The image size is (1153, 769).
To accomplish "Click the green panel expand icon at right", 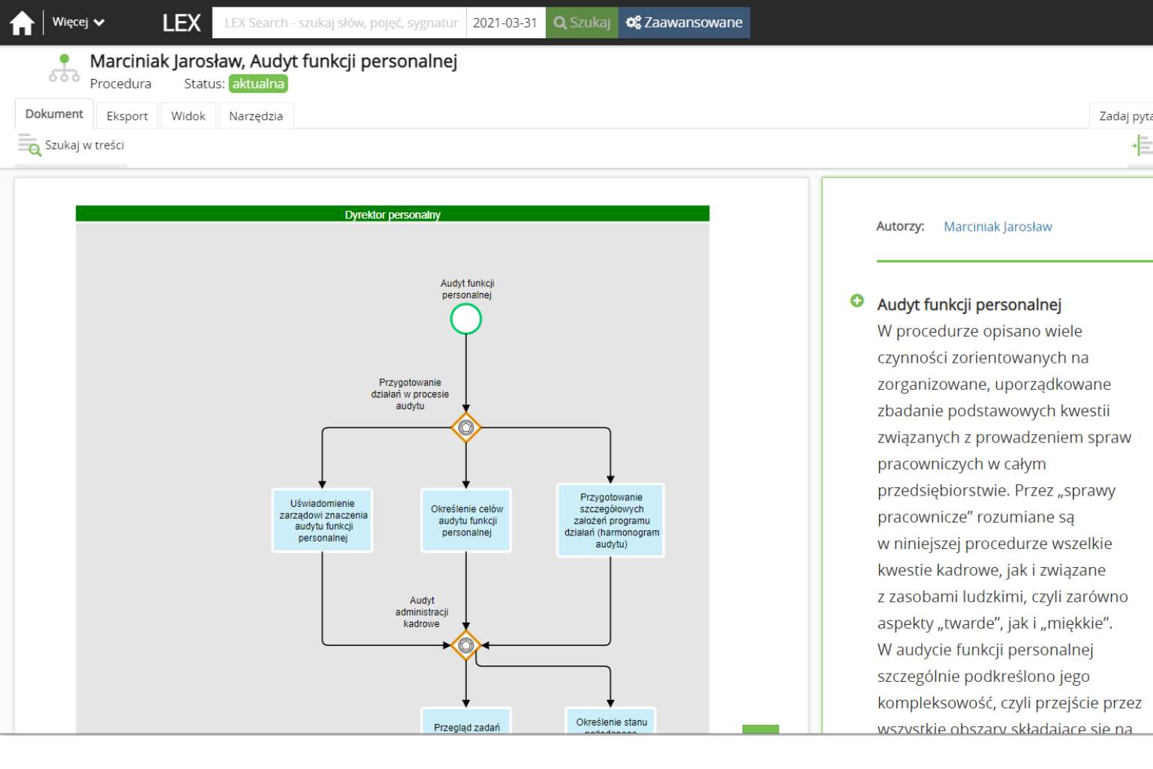I will point(1142,145).
